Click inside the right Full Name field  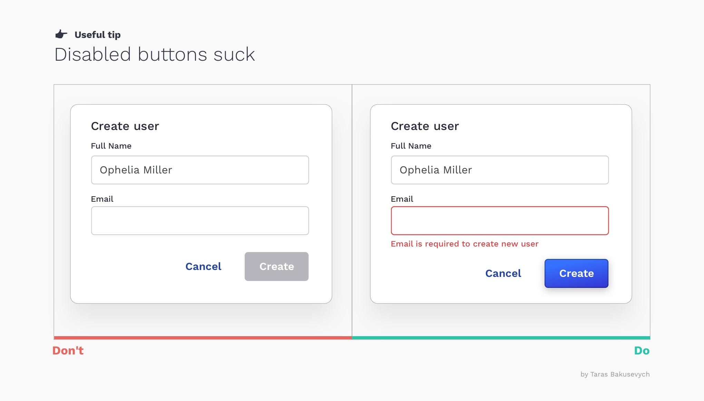coord(499,170)
